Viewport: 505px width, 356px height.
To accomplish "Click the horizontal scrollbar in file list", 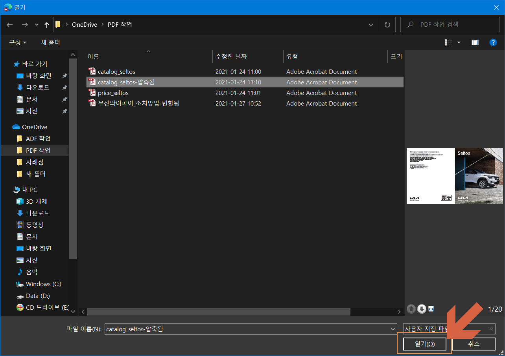I will 219,312.
